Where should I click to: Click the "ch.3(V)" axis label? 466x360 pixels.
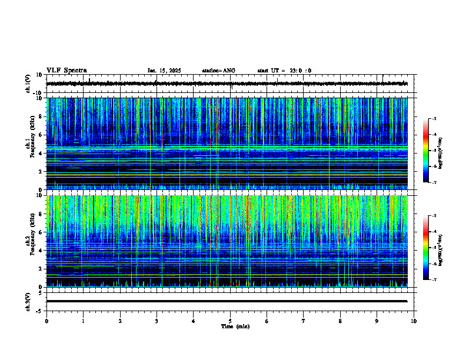click(28, 302)
